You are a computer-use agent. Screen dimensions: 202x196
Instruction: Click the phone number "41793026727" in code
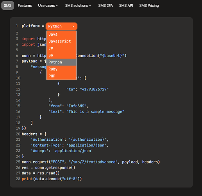94,89
